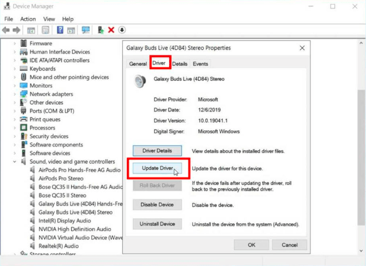Open the Action menu
This screenshot has width=366, height=266.
pyautogui.click(x=28, y=19)
